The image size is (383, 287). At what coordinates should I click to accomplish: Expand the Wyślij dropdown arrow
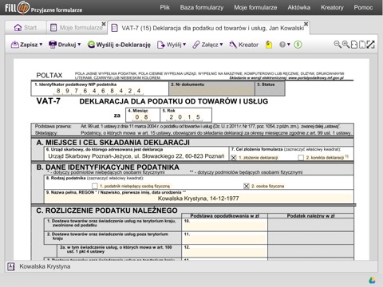click(184, 45)
